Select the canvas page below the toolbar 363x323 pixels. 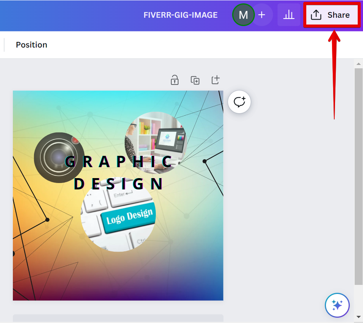(118, 195)
